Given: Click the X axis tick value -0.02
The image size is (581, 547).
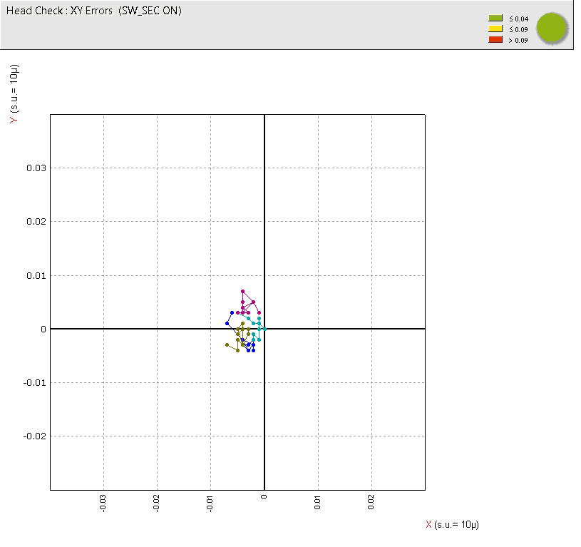Looking at the screenshot, I should point(156,503).
